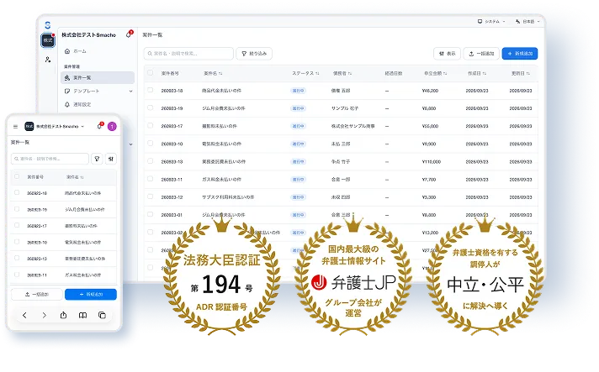
Task: Sort by 案件名 column in desktop table
Action: coord(213,73)
